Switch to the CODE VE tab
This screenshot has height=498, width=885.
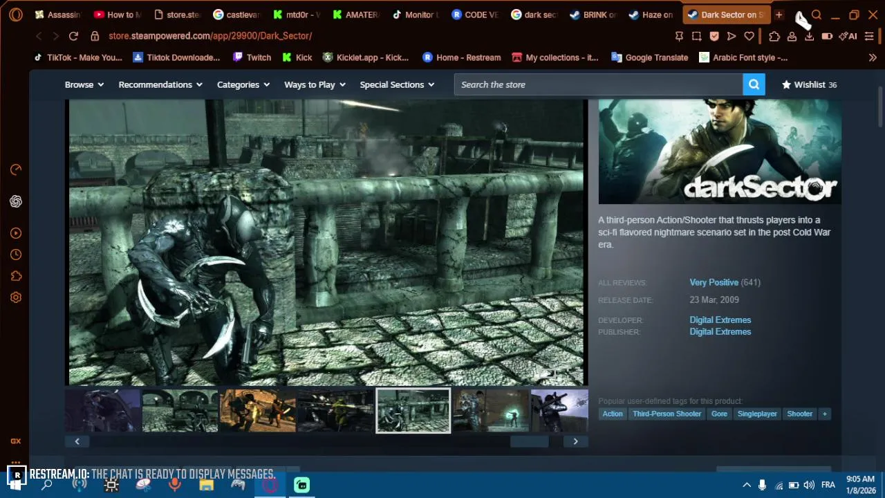[474, 15]
